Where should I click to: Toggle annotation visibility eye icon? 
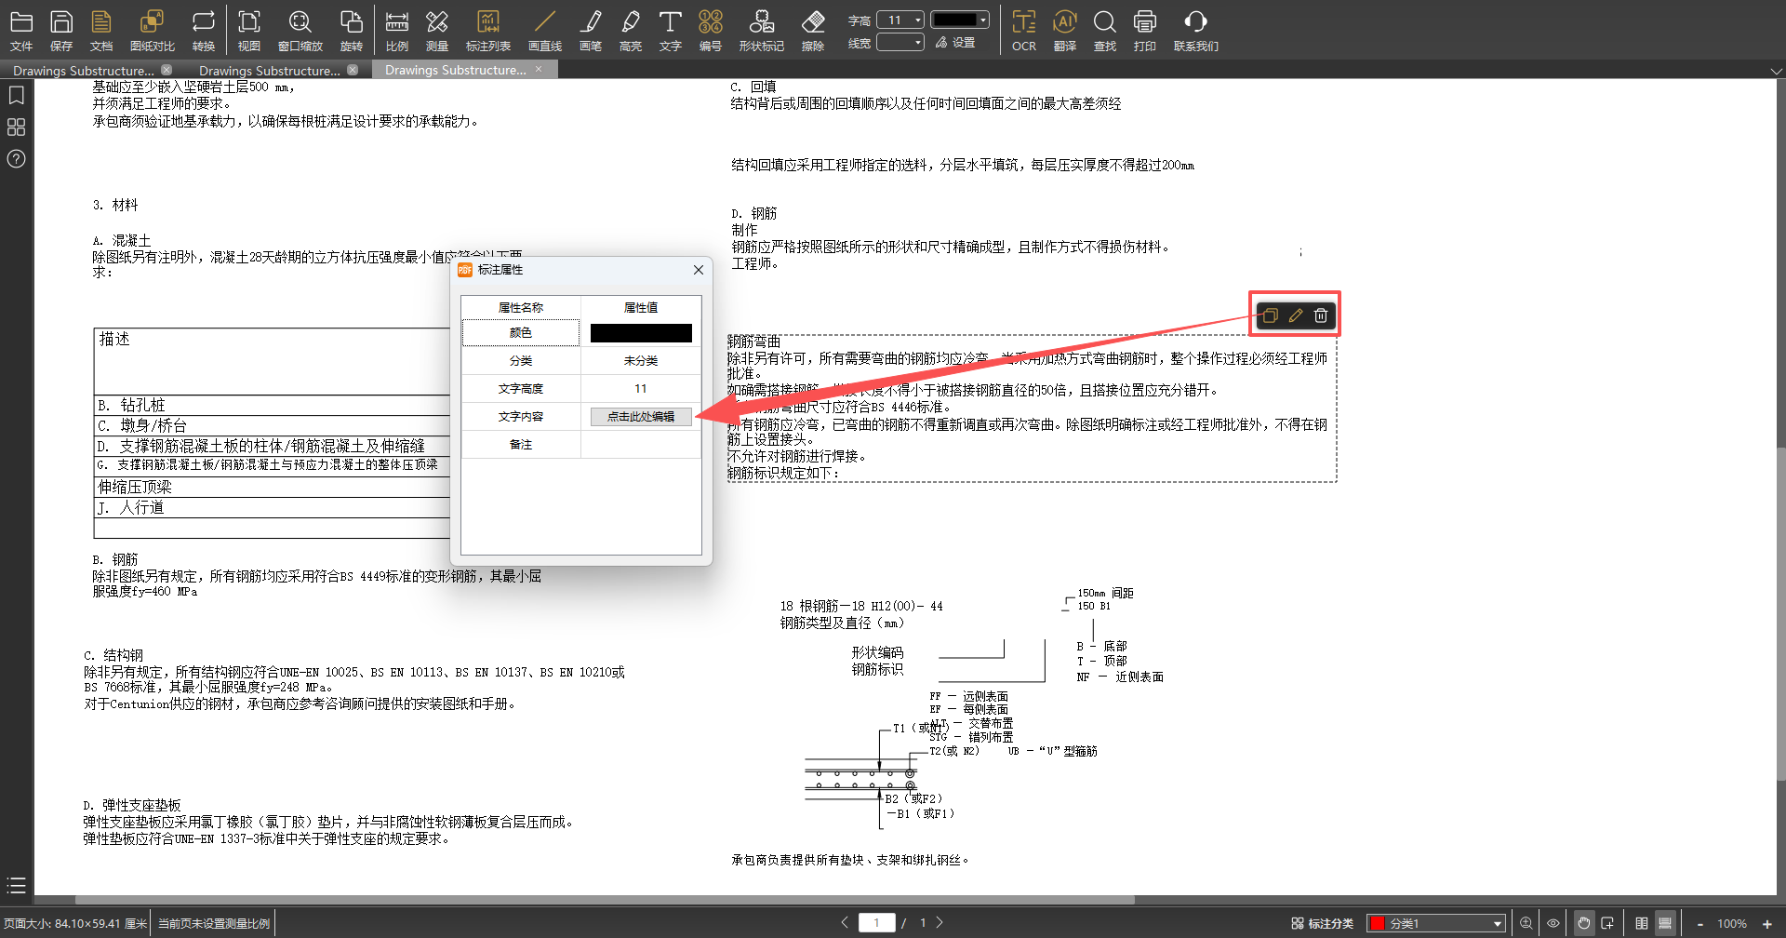coord(1553,923)
